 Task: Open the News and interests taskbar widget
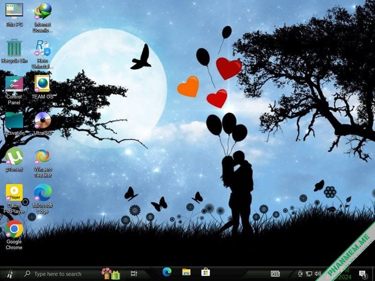point(275,274)
